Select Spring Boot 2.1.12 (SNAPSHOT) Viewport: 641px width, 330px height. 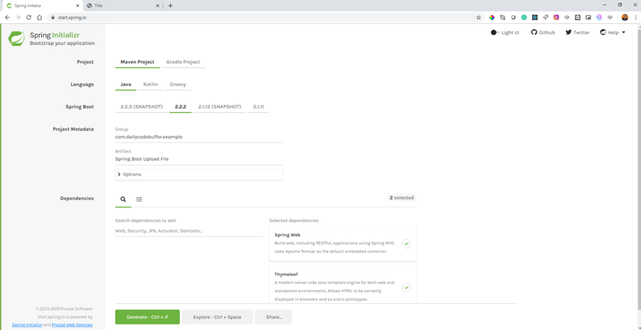coord(220,107)
